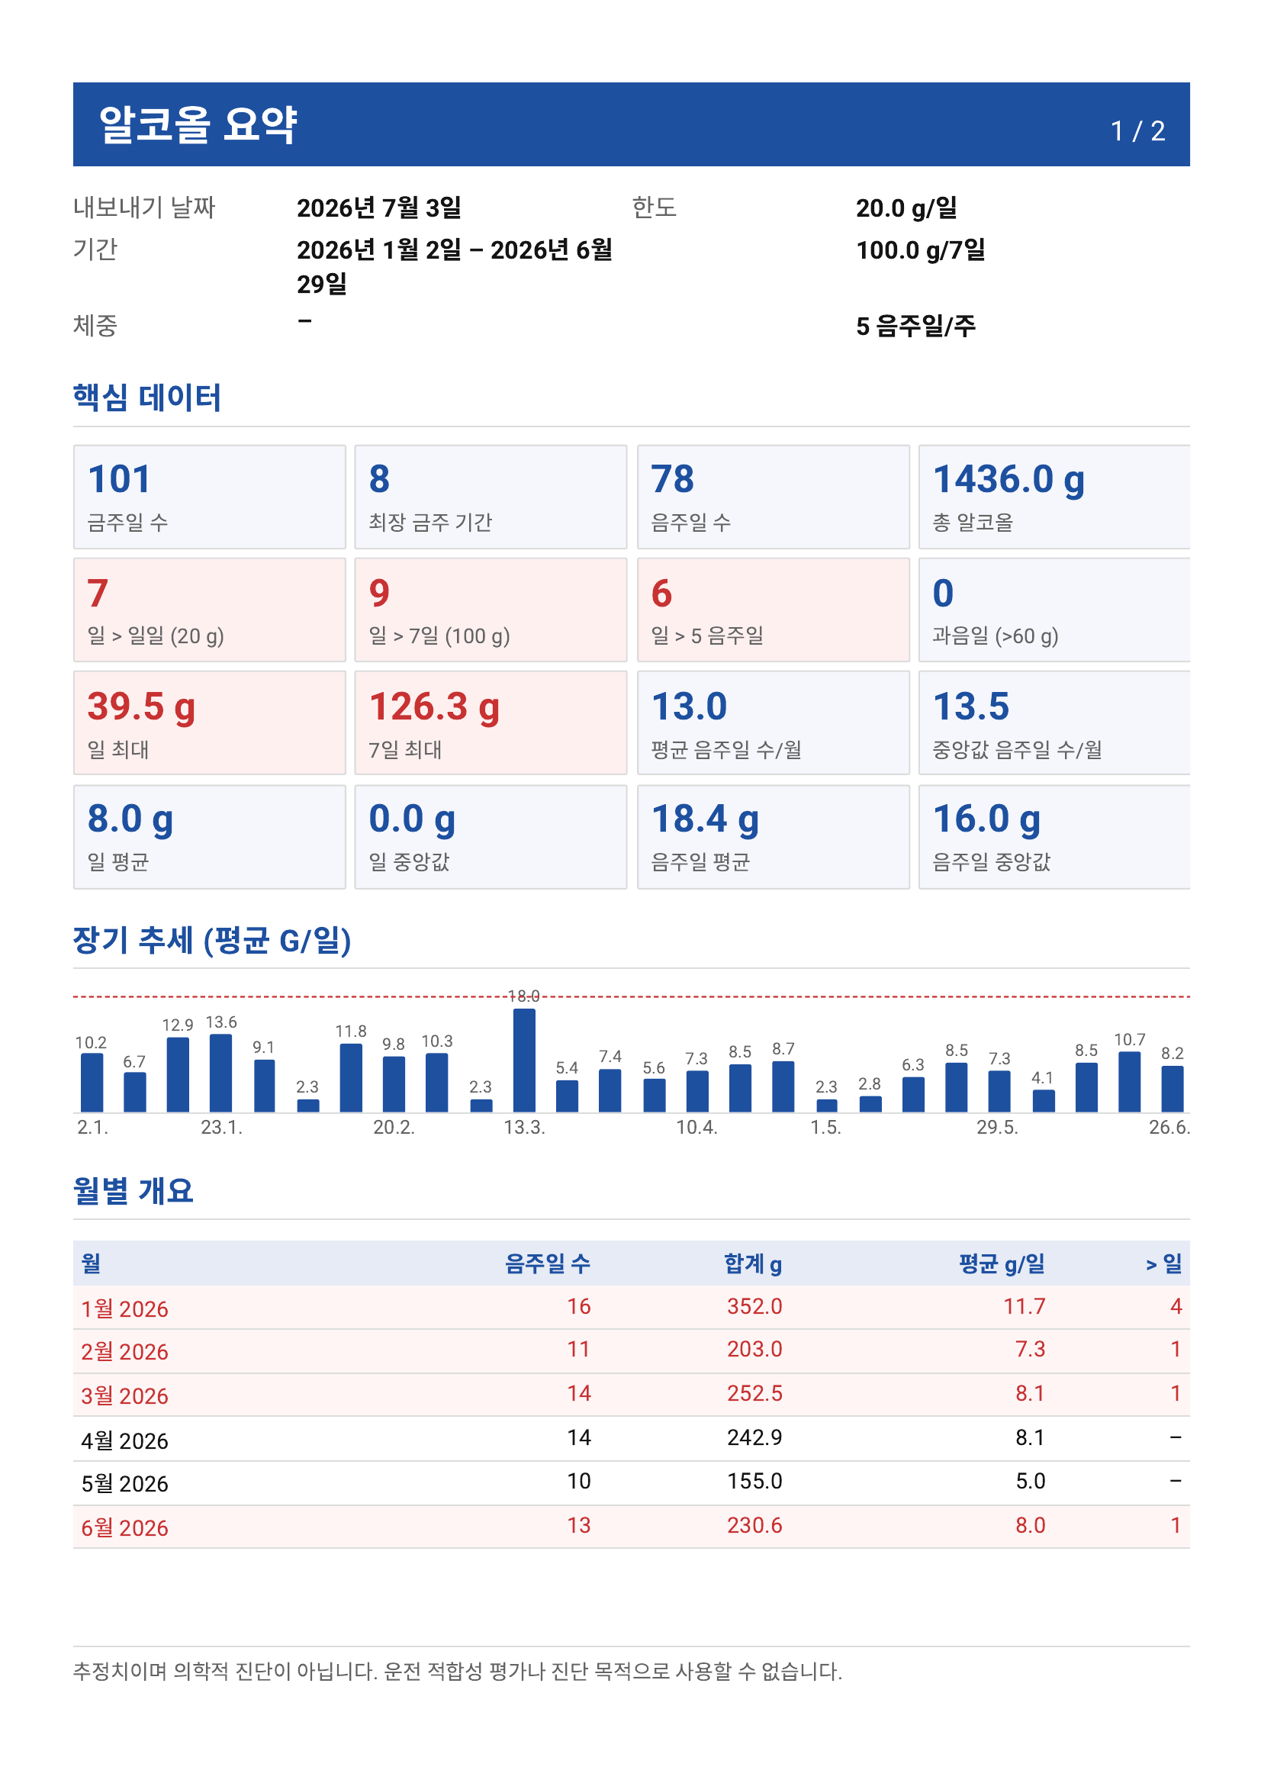1261x1783 pixels.
Task: Click the 78 음주일 수 card
Action: [x=774, y=497]
